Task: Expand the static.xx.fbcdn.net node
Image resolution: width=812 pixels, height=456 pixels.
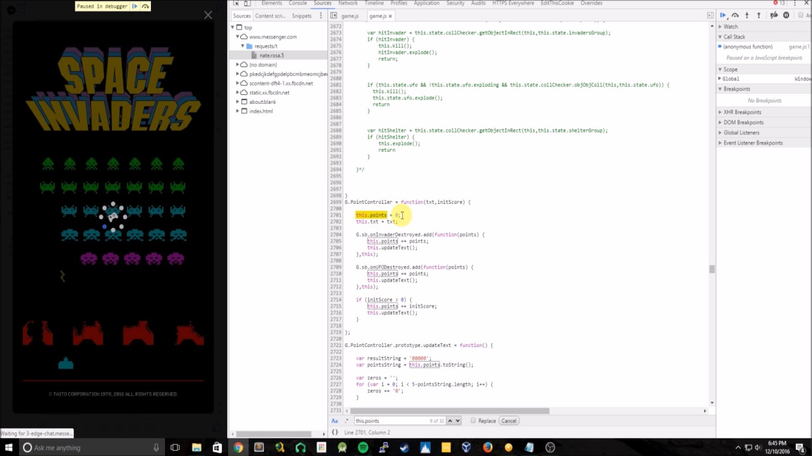Action: point(237,92)
